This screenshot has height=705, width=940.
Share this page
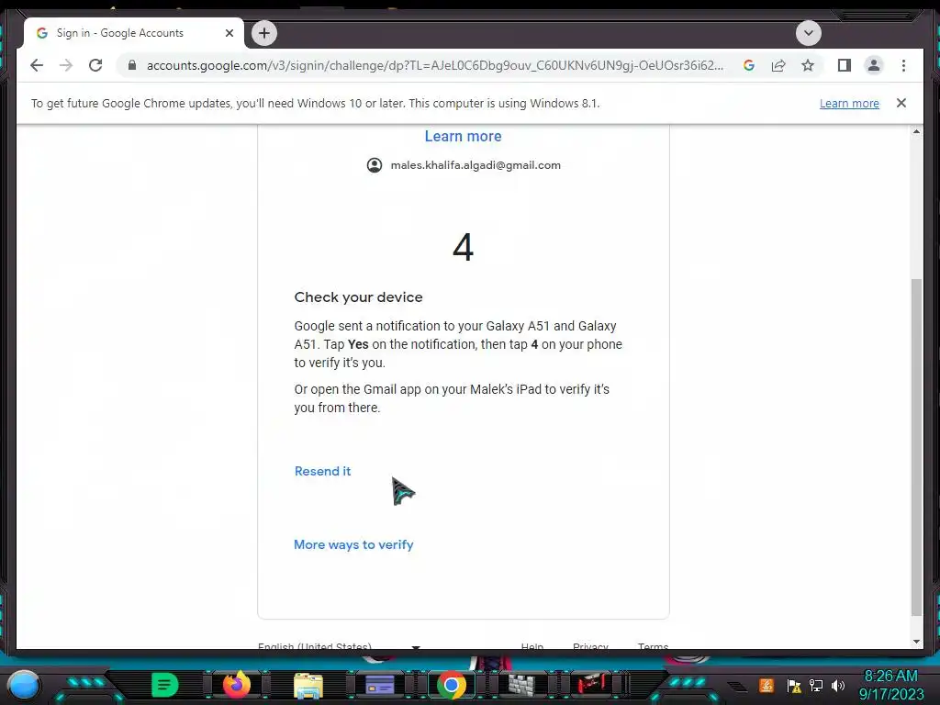[x=778, y=65]
